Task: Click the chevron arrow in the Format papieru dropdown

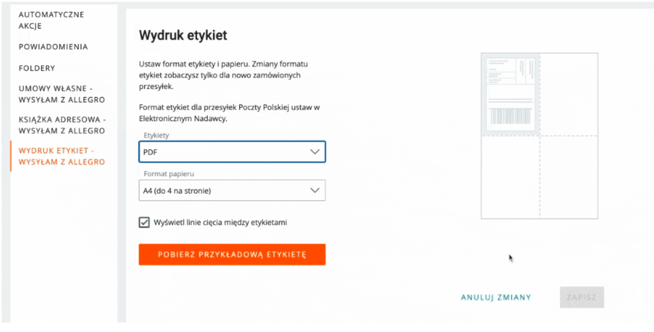Action: pos(314,191)
